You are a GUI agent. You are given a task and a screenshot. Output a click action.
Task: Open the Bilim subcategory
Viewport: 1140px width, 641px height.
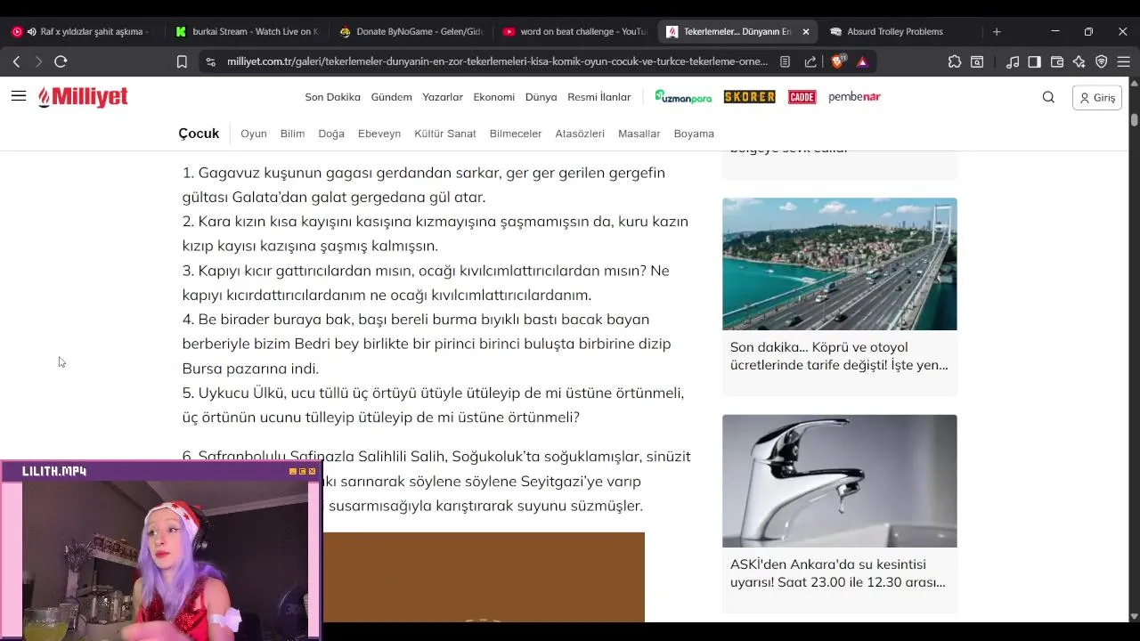click(292, 134)
